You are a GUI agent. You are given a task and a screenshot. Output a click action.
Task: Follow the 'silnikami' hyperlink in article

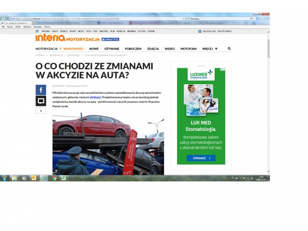click(95, 97)
